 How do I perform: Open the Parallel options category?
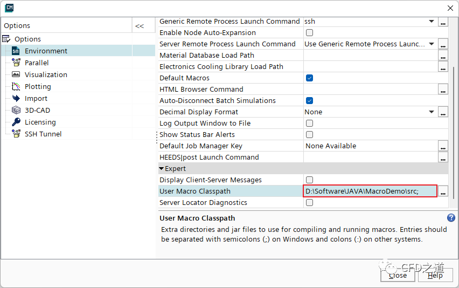click(37, 63)
